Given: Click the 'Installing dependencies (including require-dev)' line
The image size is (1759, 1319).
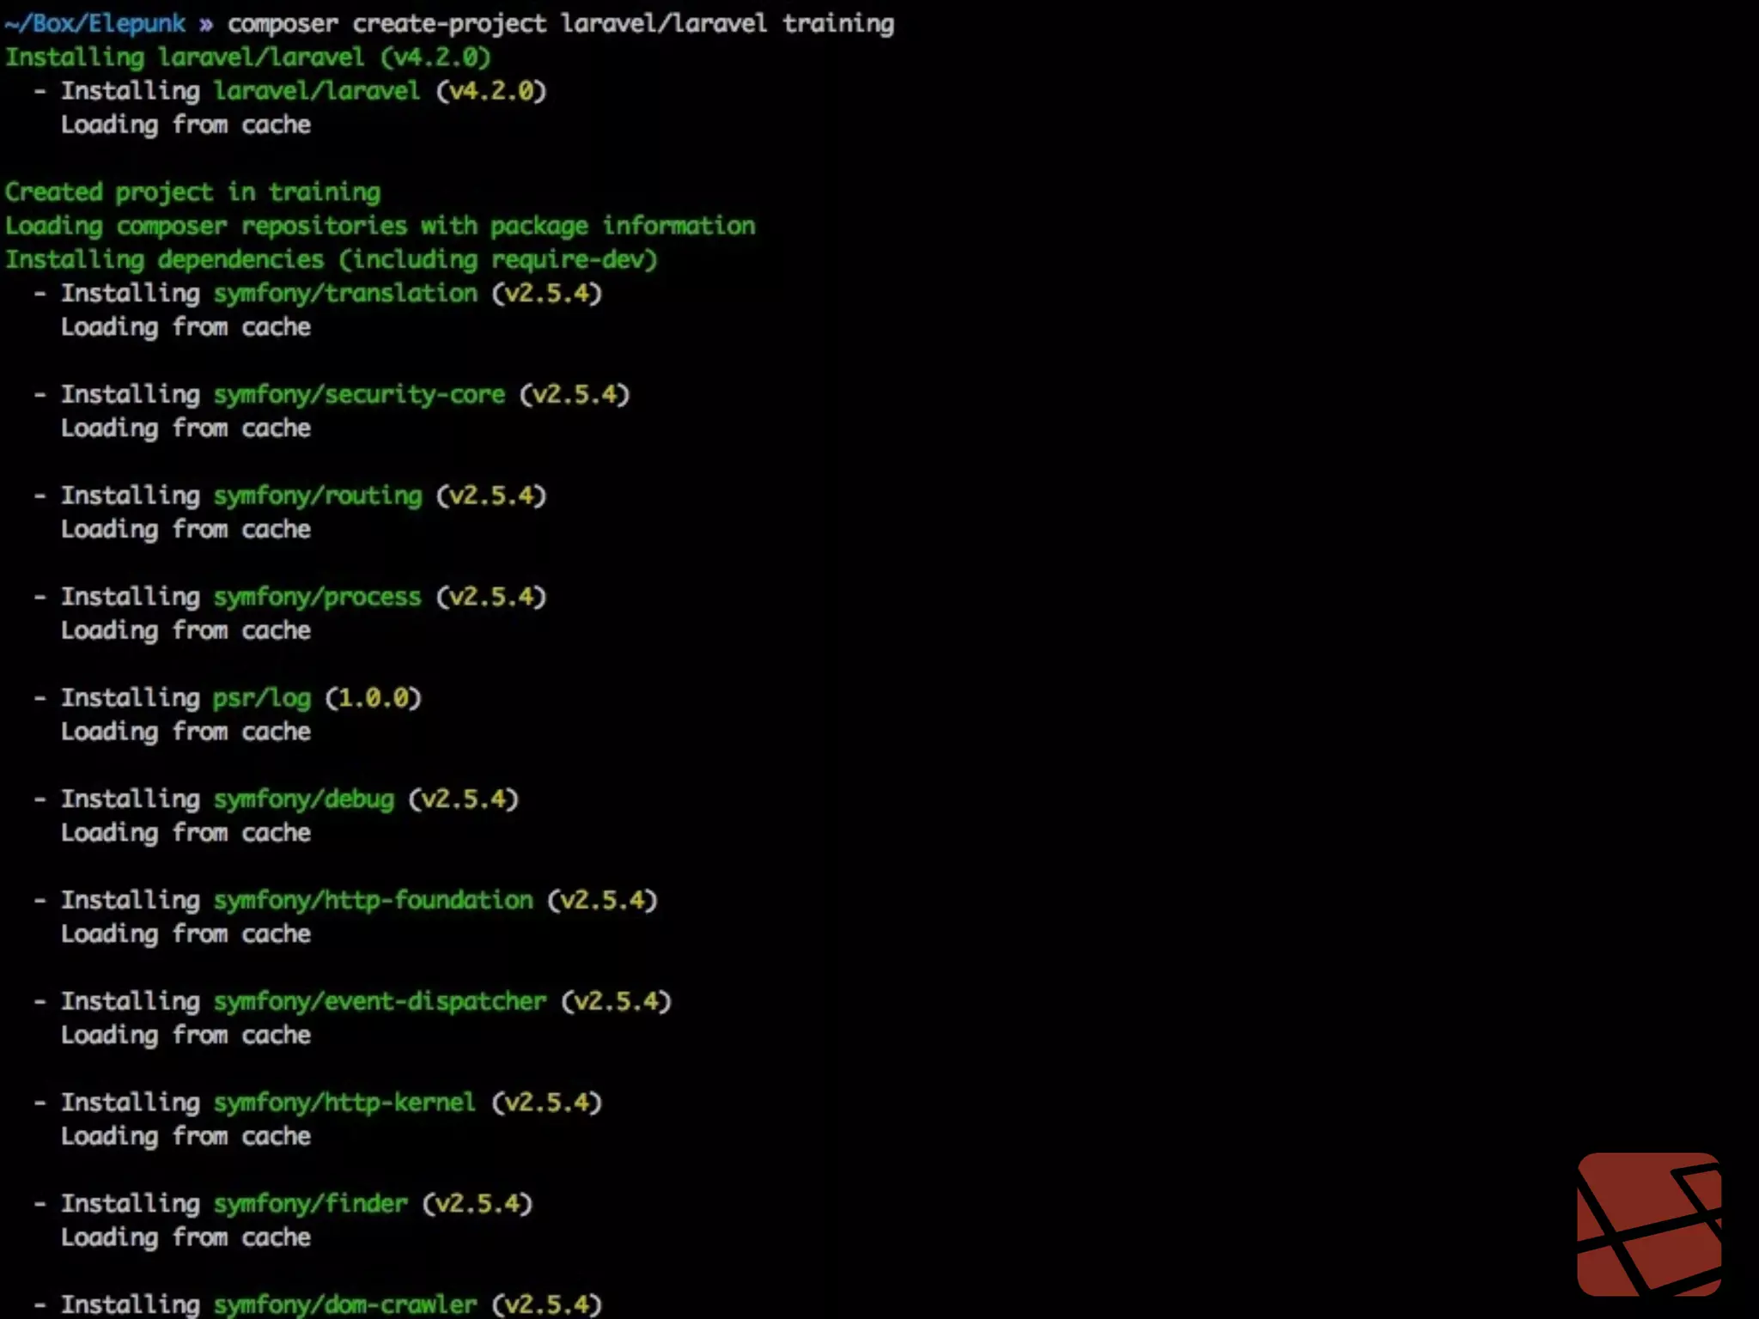Looking at the screenshot, I should pos(331,260).
